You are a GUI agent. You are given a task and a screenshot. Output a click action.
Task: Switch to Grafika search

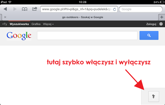pos(36,24)
